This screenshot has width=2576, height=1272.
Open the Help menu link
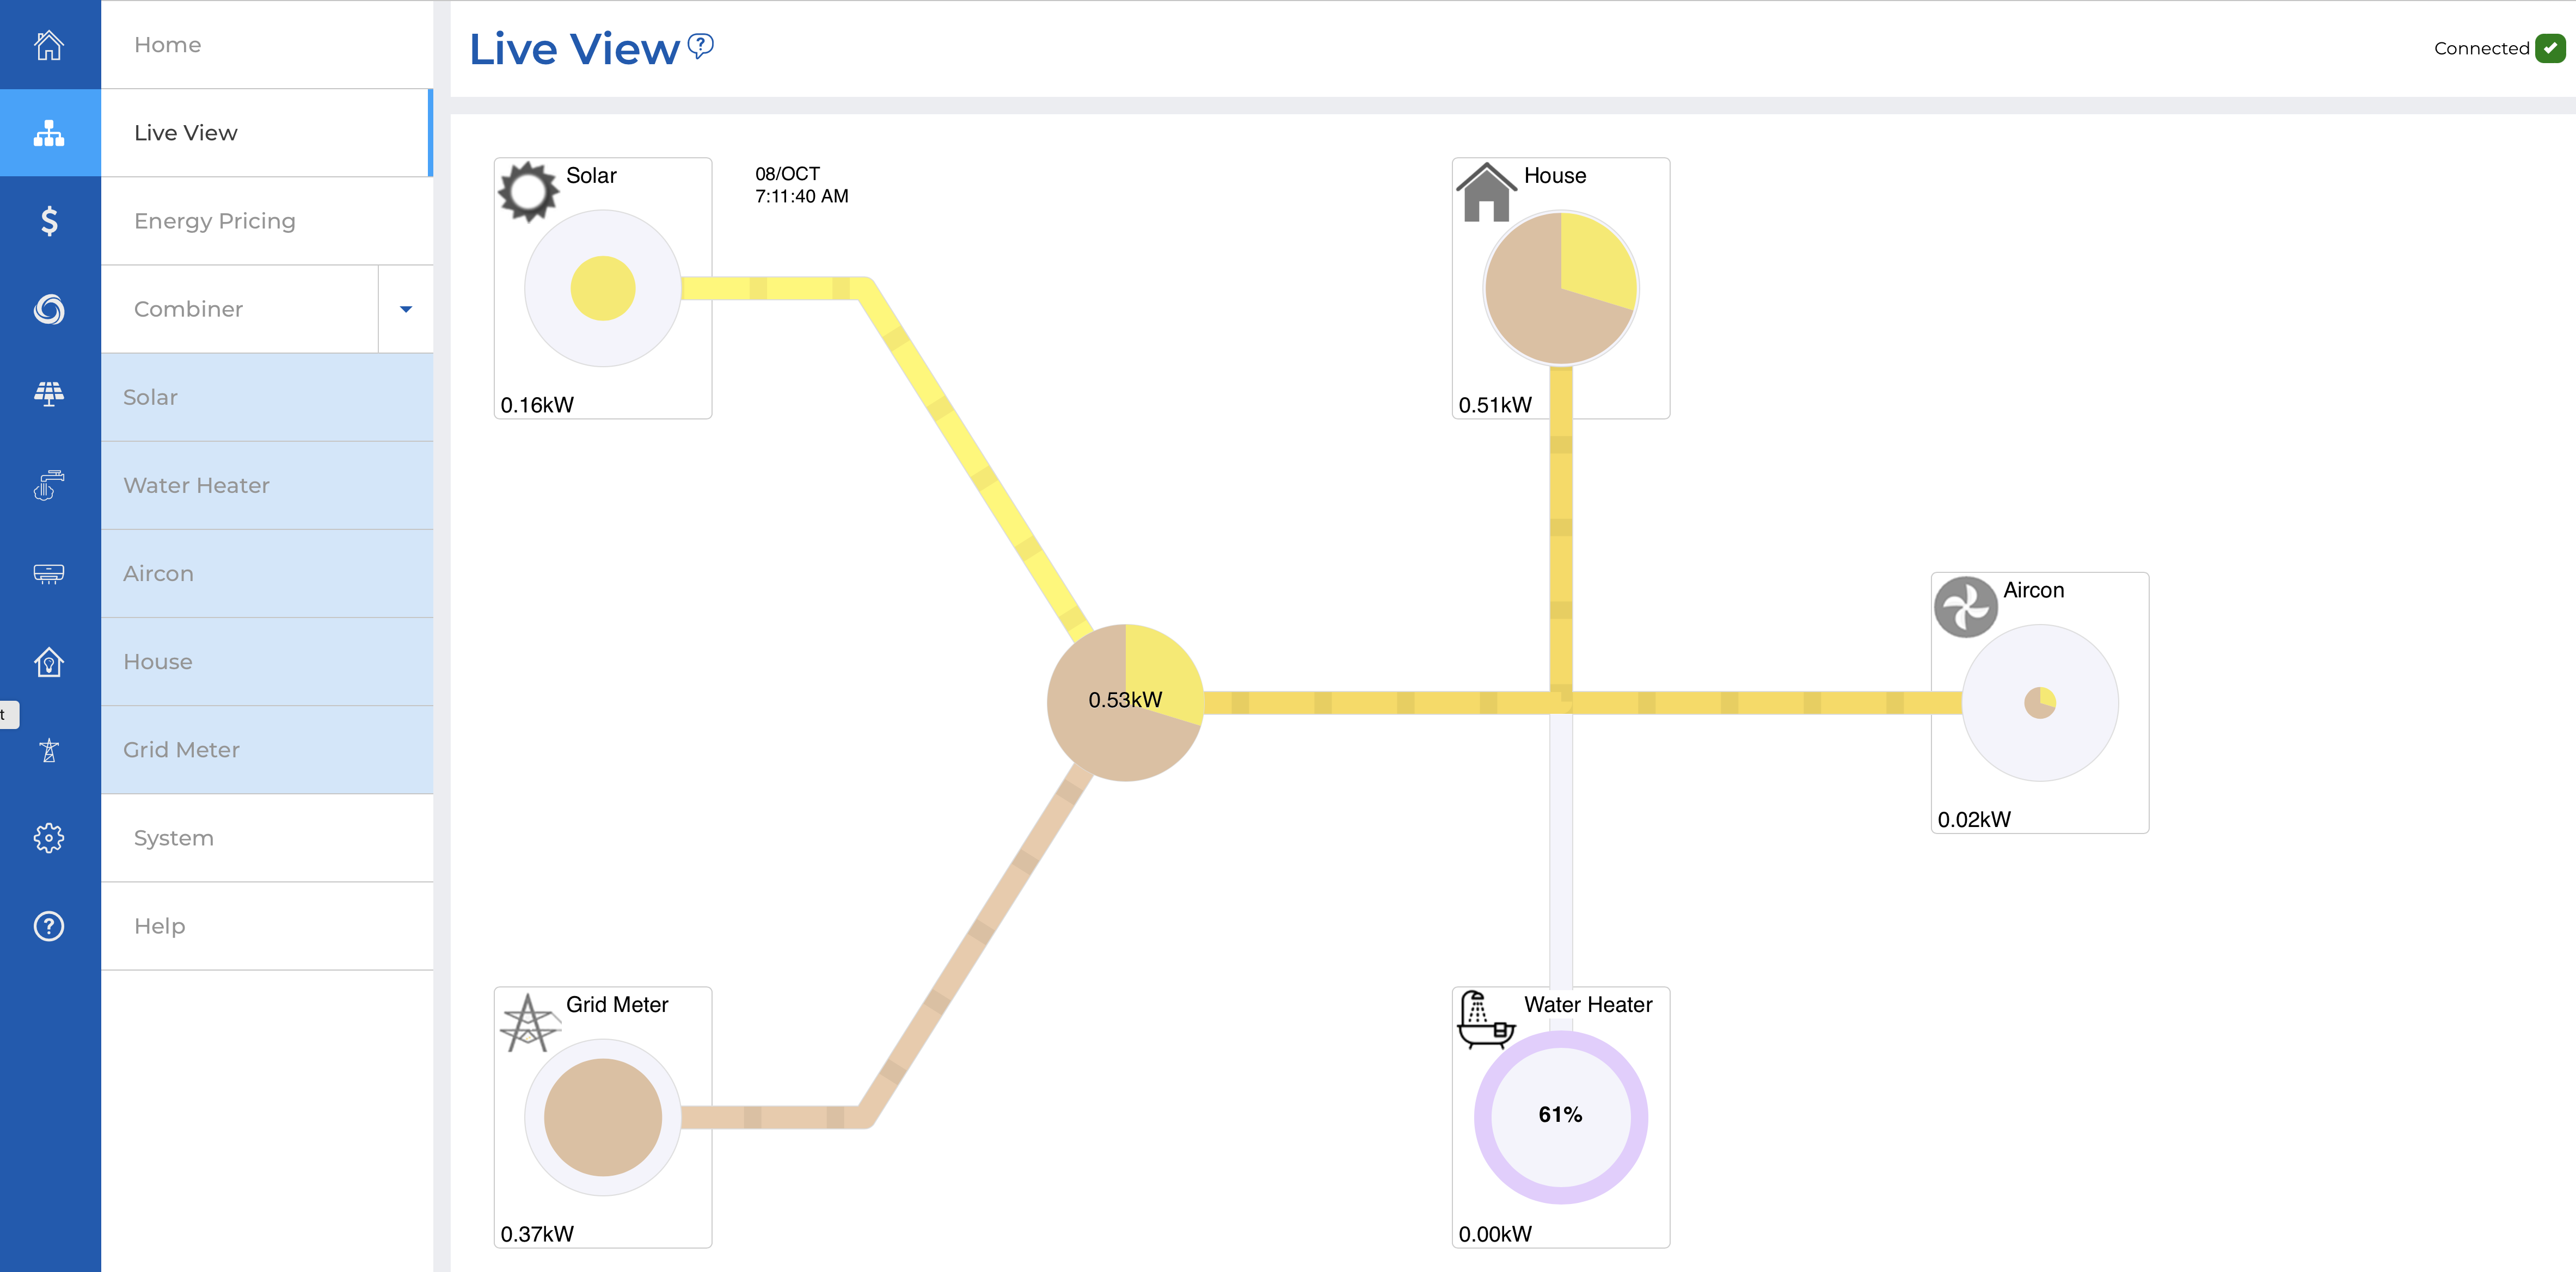(160, 927)
